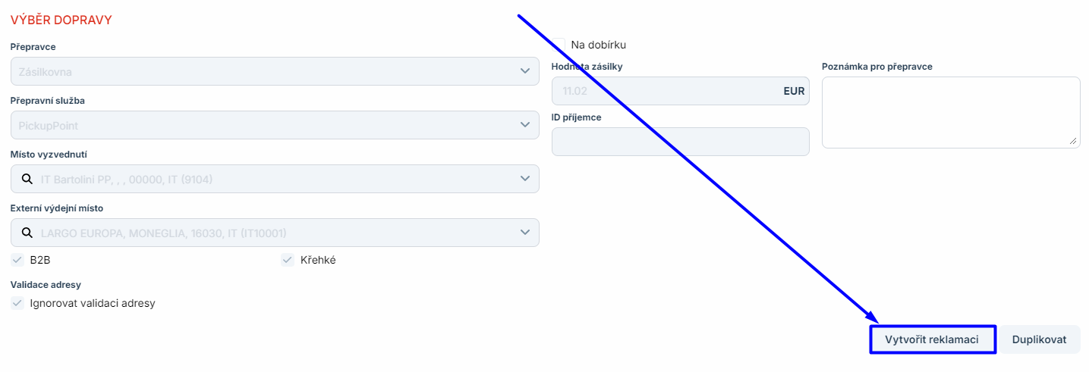Toggle the Ignorovat validaci adresy checkbox
Viewport: 1089px width, 372px height.
(x=17, y=303)
